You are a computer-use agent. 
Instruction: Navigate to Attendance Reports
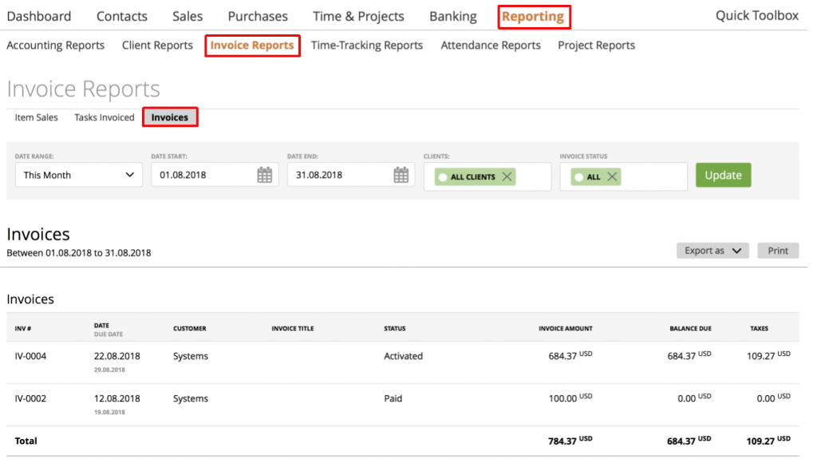tap(490, 46)
